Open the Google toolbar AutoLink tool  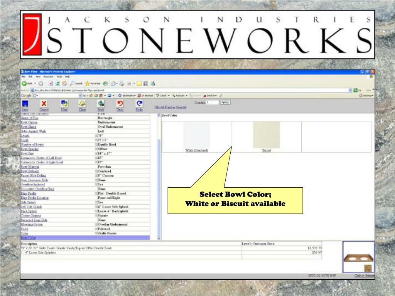click(x=180, y=96)
